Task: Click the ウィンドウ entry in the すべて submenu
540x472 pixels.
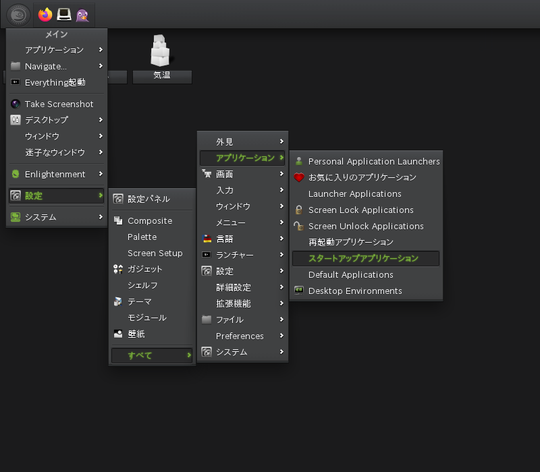Action: click(242, 206)
